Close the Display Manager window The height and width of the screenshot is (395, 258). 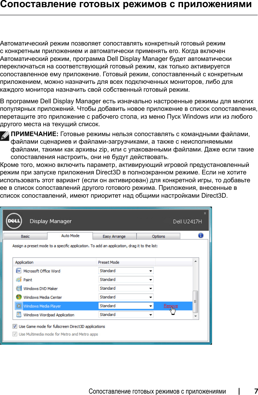coord(205,213)
